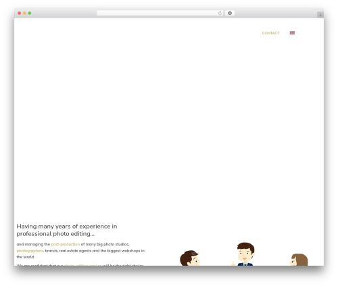Minimize the window with yellow button
This screenshot has width=338, height=286.
[24, 14]
